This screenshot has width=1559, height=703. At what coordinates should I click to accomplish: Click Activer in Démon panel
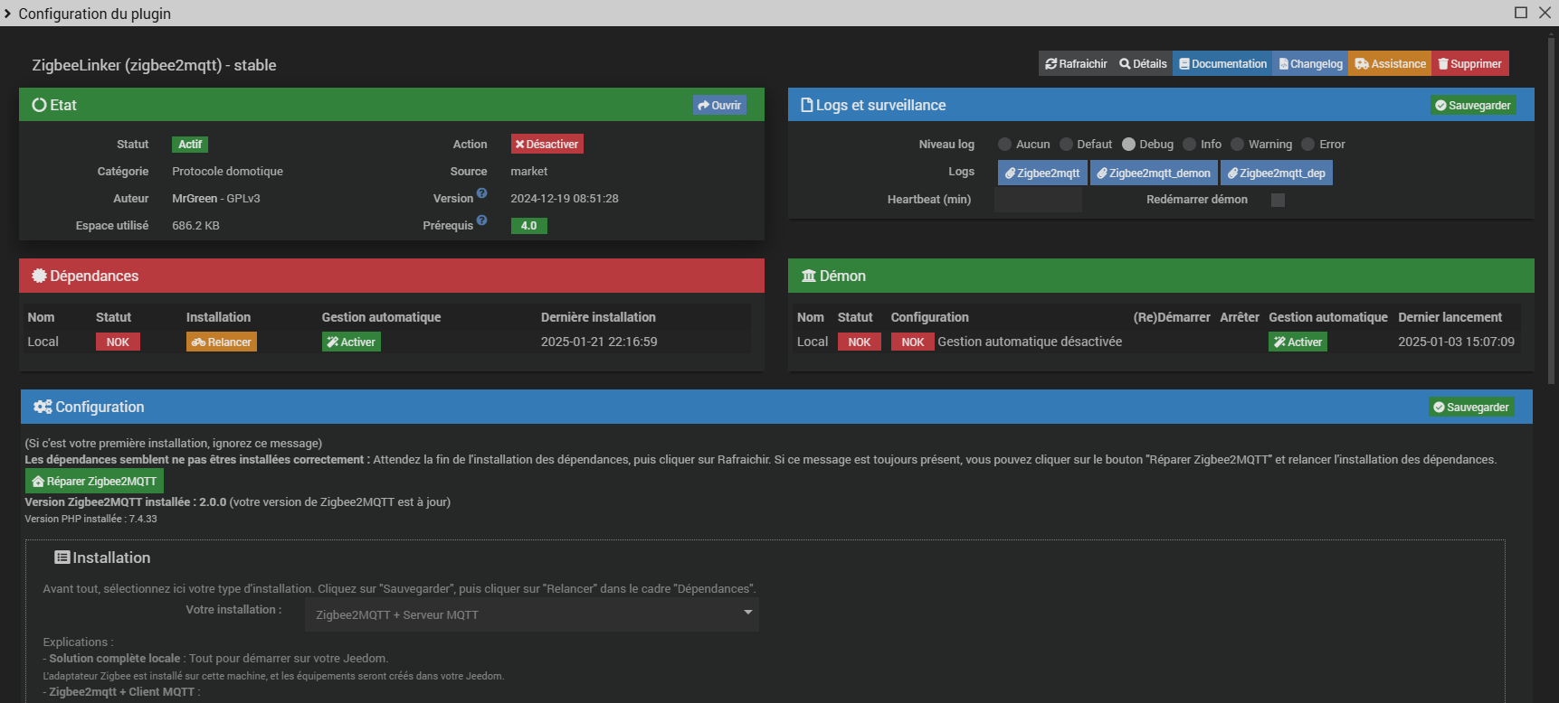coord(1298,342)
